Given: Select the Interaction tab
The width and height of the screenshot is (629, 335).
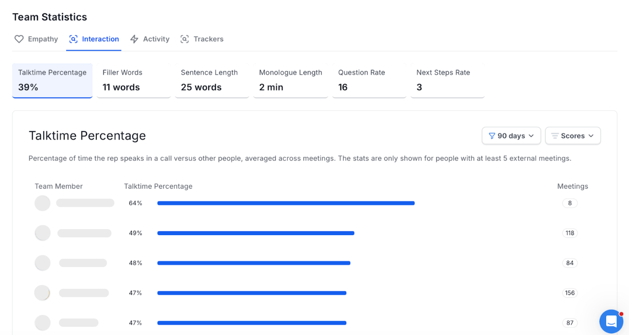Looking at the screenshot, I should 94,39.
